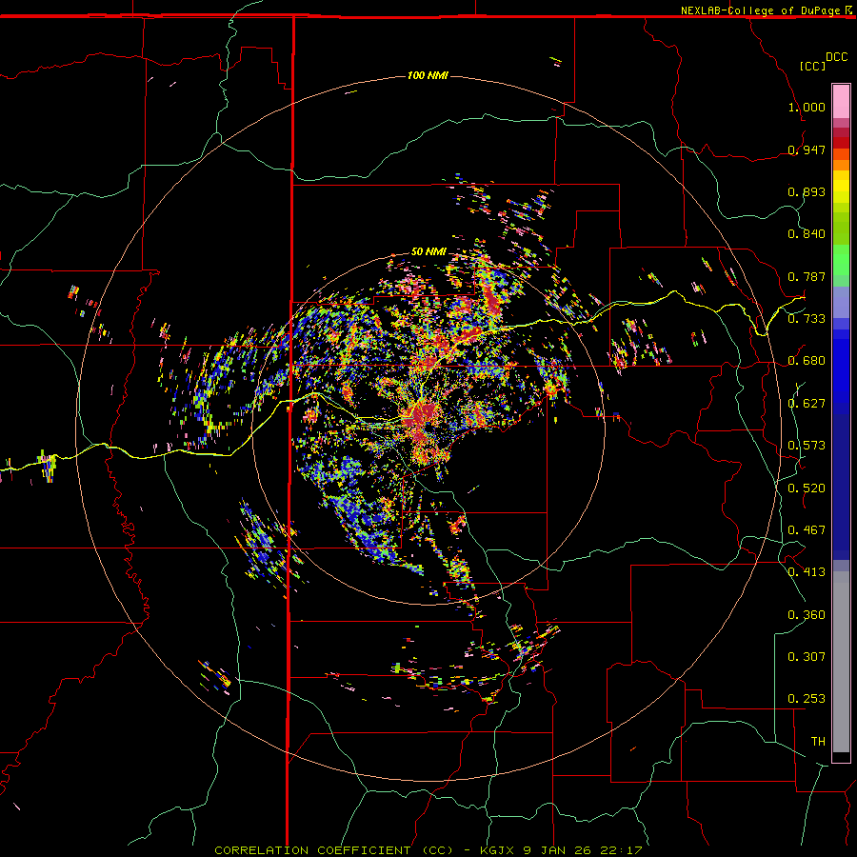The height and width of the screenshot is (857, 857).
Task: Click the CORRELATION COEFFICIENT (CC) caption at bottom
Action: [334, 850]
